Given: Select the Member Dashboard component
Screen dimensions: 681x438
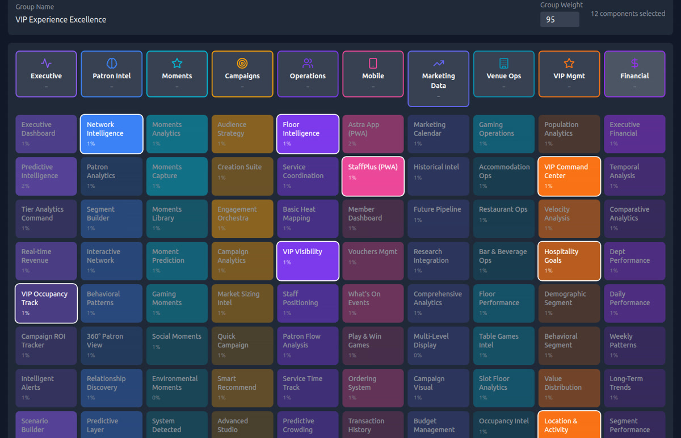Looking at the screenshot, I should [373, 218].
